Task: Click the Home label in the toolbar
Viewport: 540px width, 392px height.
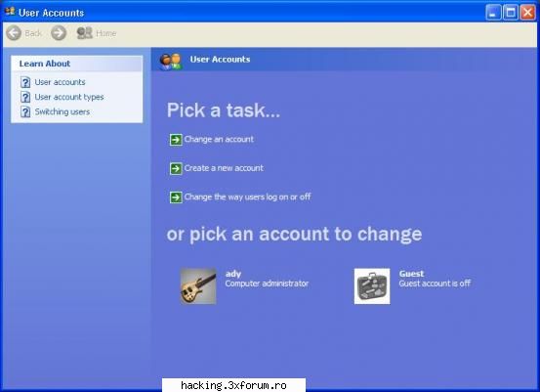Action: [106, 33]
